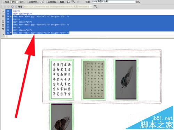Viewport: 174px width, 130px height.
Task: Click the empty dashed header div in design view
Action: [x=102, y=53]
